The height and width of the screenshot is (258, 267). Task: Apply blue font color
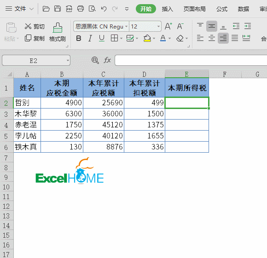(163, 38)
